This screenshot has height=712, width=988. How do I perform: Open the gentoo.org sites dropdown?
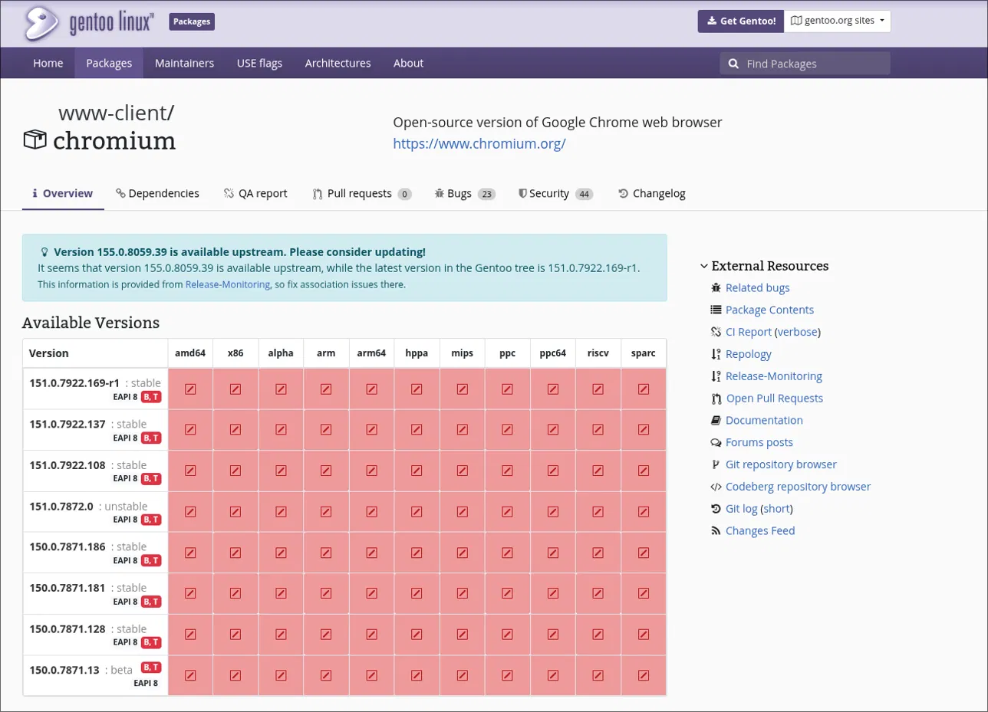click(x=837, y=21)
